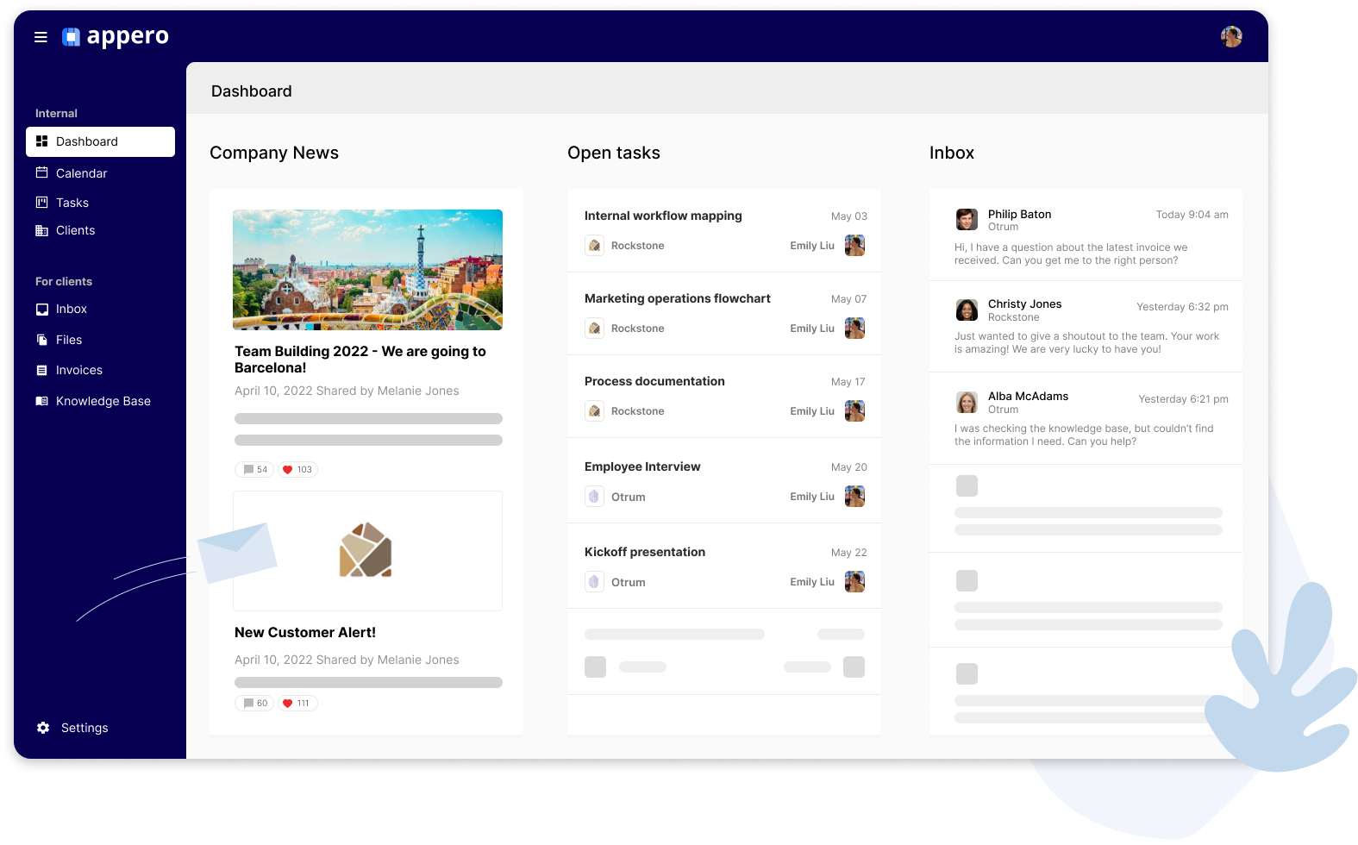Open the Barcelona news photo
The height and width of the screenshot is (845, 1358).
[367, 270]
